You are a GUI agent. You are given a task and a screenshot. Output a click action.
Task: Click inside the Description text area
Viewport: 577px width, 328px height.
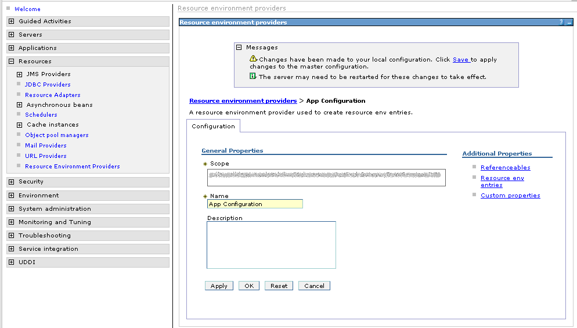[x=271, y=244]
